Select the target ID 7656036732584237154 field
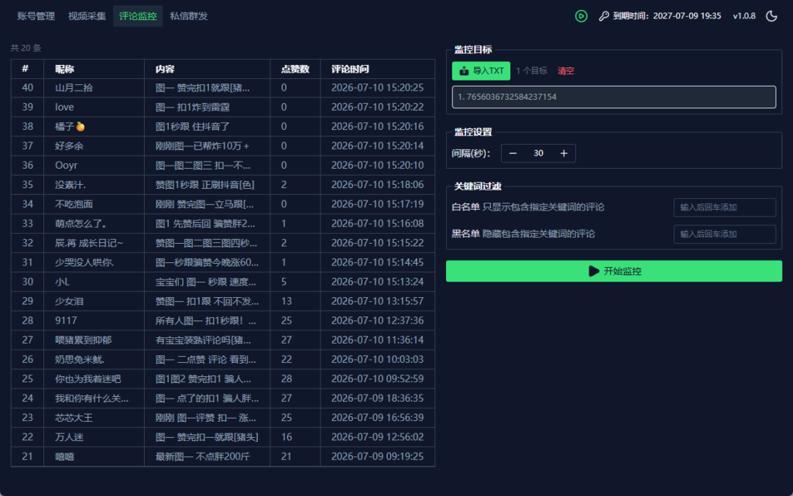This screenshot has width=793, height=496. coord(614,97)
